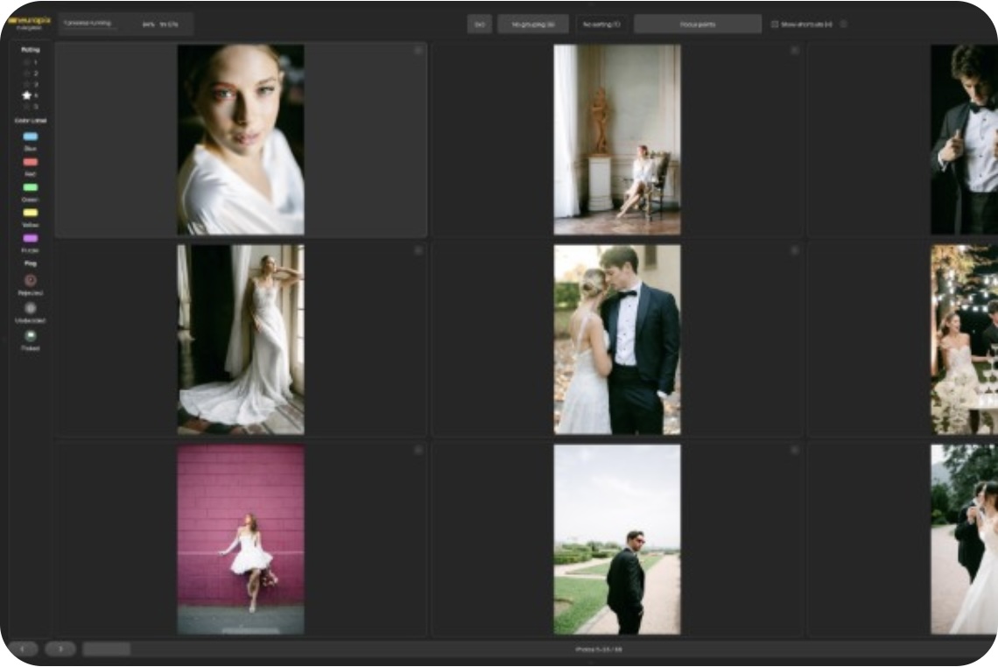Open the pink wall bride photo
Image resolution: width=998 pixels, height=667 pixels.
(x=241, y=539)
